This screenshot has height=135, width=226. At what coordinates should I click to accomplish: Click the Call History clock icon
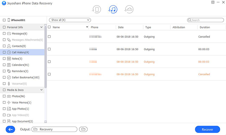pyautogui.click(x=9, y=52)
